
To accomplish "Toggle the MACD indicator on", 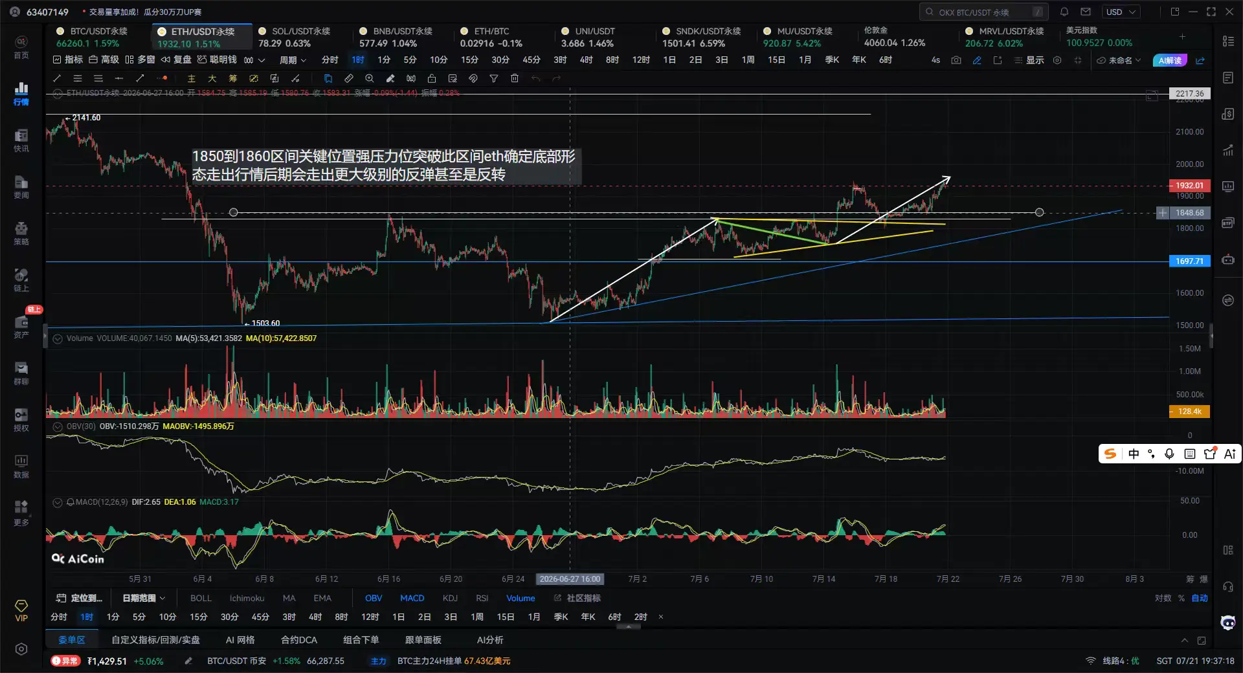I will 412,598.
